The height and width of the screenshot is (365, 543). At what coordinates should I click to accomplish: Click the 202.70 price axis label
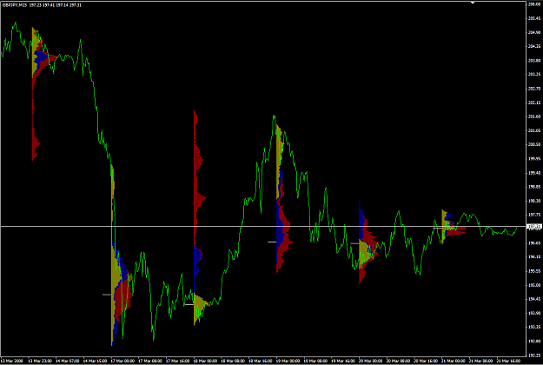pyautogui.click(x=534, y=89)
